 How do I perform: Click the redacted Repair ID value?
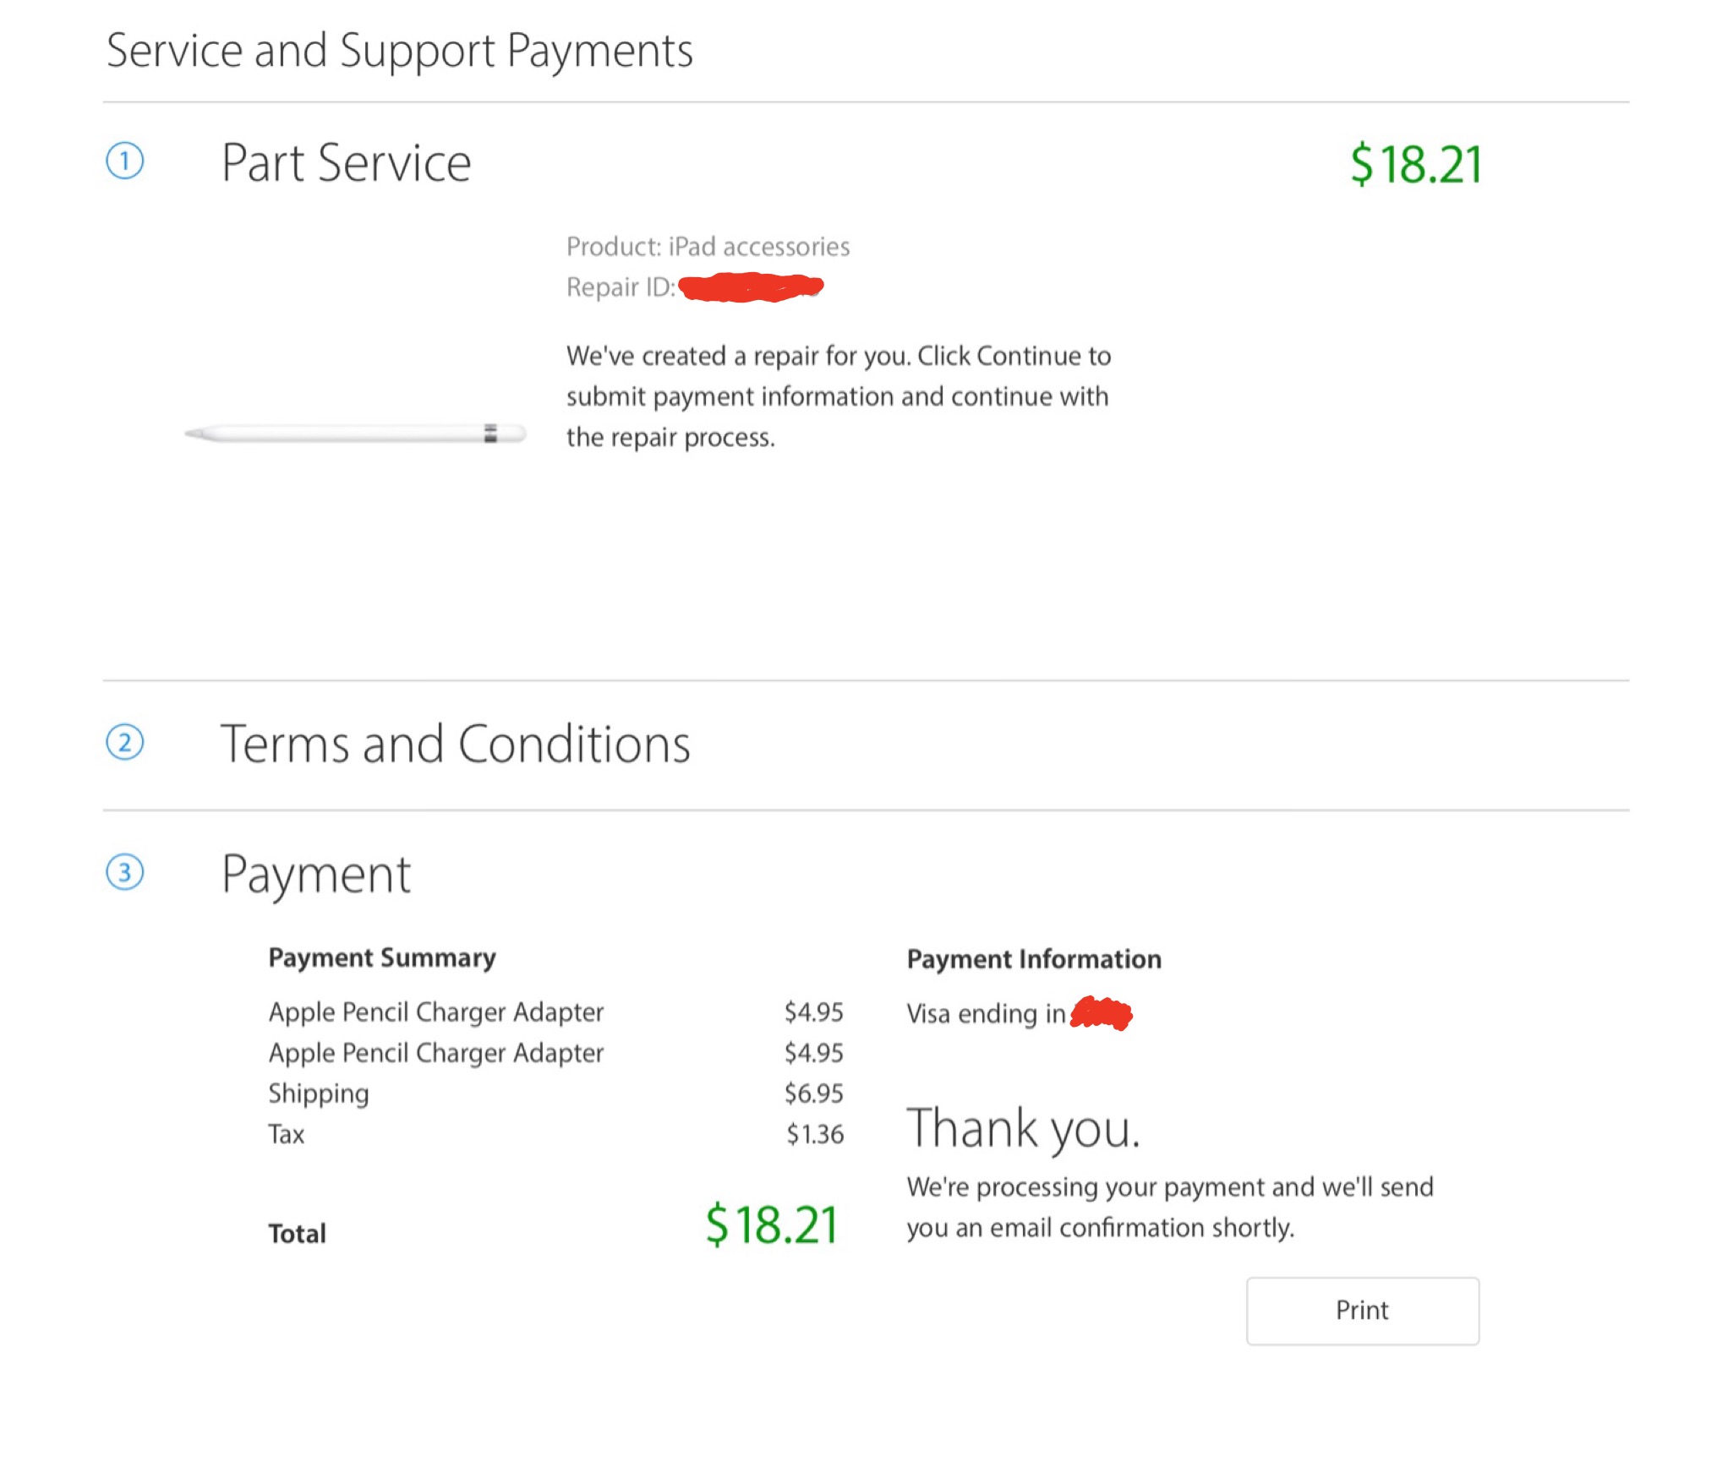point(751,287)
